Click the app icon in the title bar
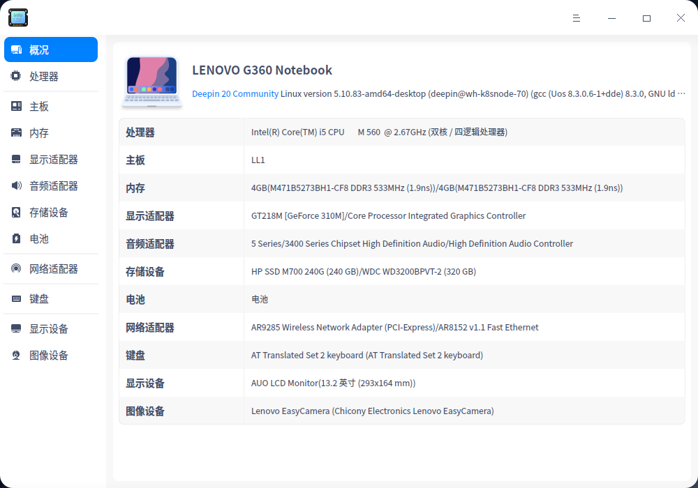 coord(17,17)
